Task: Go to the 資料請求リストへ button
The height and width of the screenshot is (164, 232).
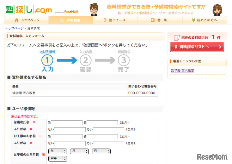Action: [x=197, y=47]
